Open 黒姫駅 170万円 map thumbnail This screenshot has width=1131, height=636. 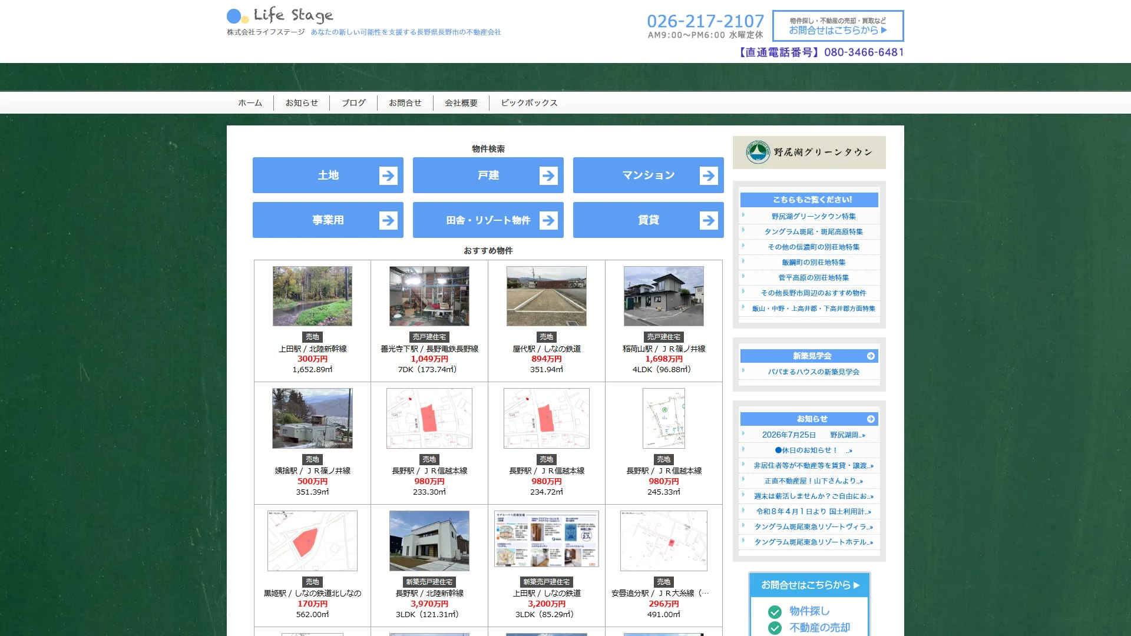[x=312, y=541]
